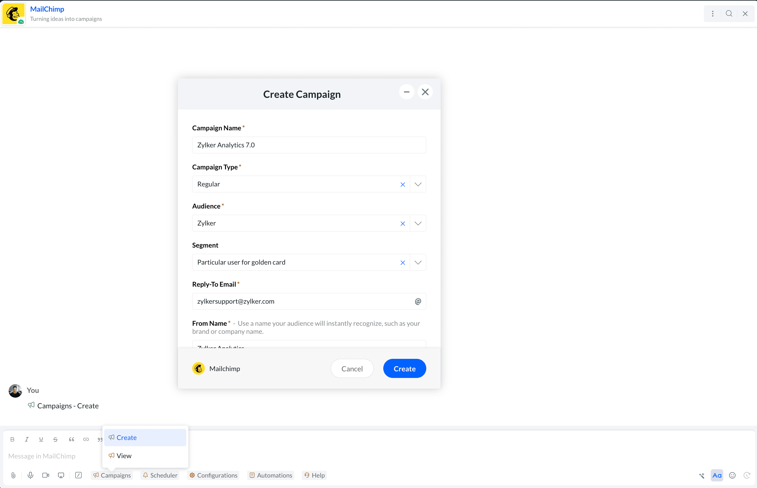The height and width of the screenshot is (488, 757).
Task: Clear the Regular campaign type selection
Action: (402, 184)
